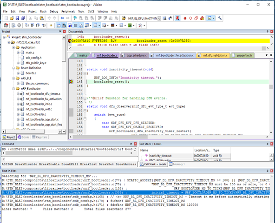Toggle auto-hide pin on Disassembly panel
Viewport: 275px width, 223px height.
point(268,32)
